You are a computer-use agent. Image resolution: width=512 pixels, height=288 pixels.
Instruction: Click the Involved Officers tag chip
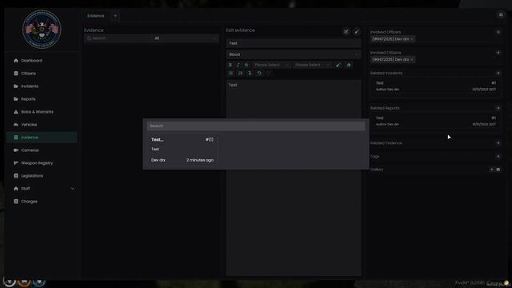[393, 39]
